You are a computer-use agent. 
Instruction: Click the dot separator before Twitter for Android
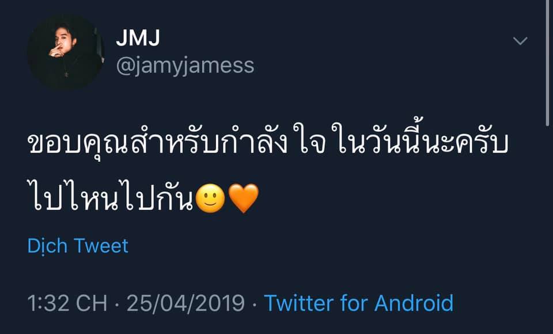pos(254,304)
